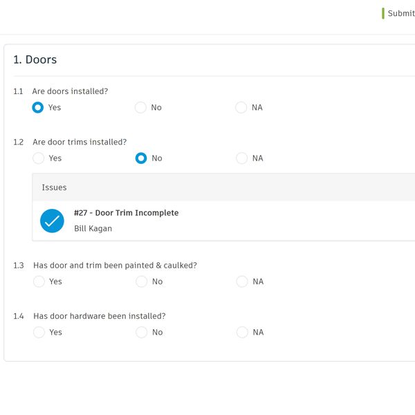The image size is (415, 415).
Task: Click the 'Issues' panel header
Action: pyautogui.click(x=55, y=187)
